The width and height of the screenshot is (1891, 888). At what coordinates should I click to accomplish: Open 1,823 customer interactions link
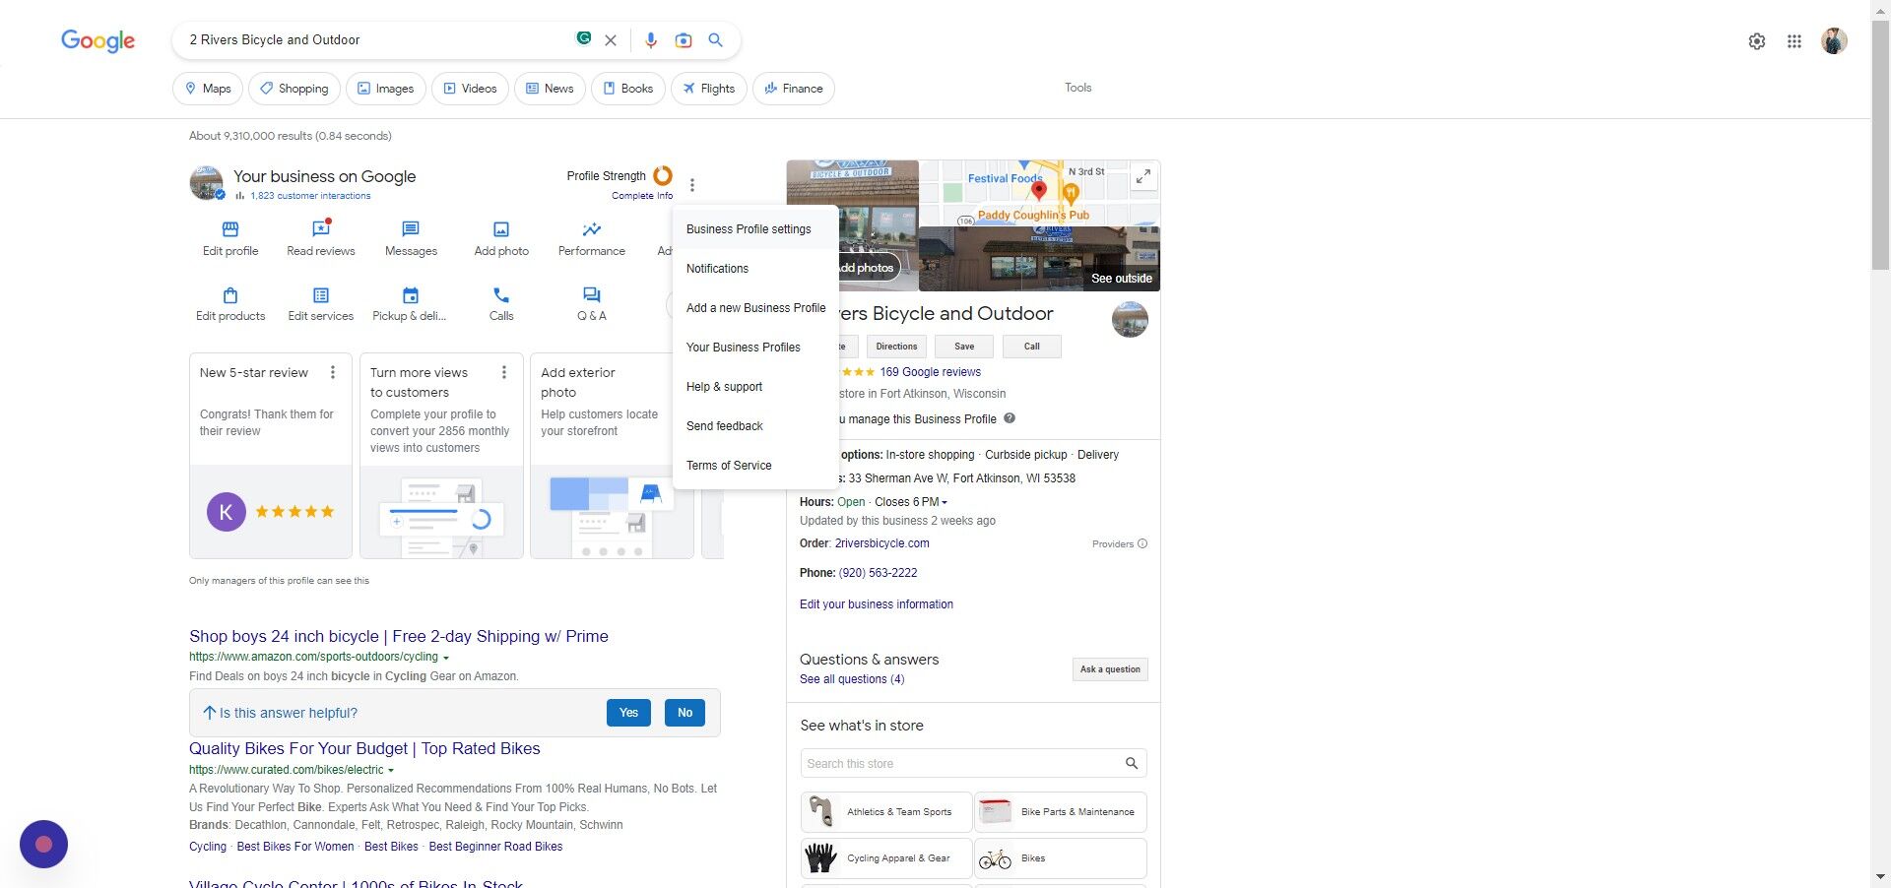310,196
